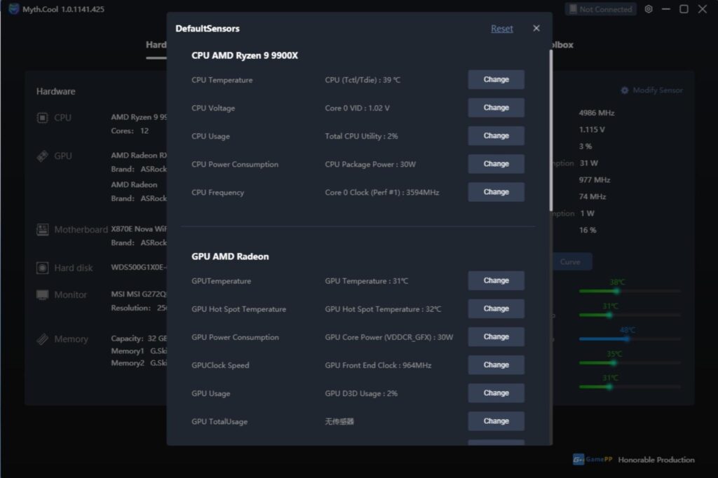Screen dimensions: 718x478
Task: Click the Not Connected status icon
Action: coord(573,9)
